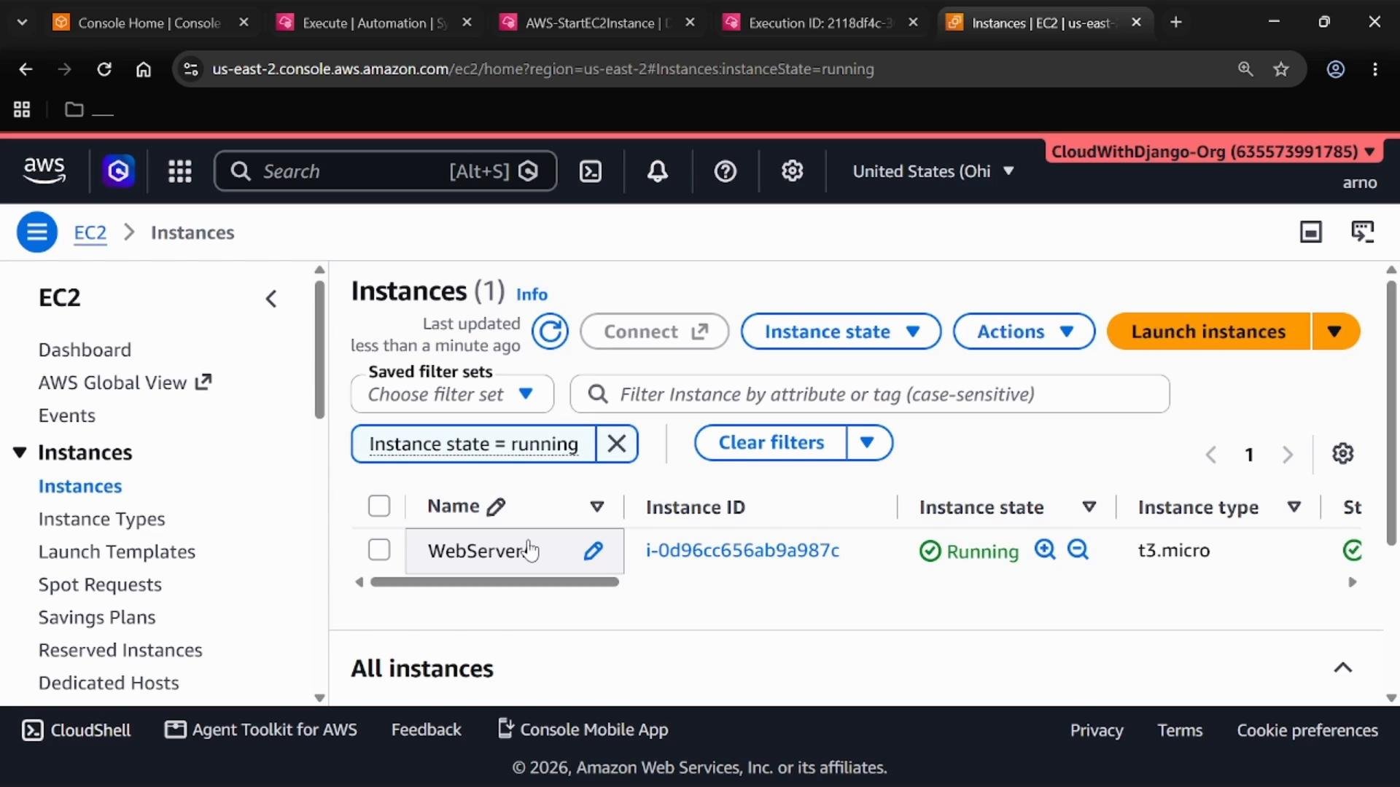Open instance i-0d96cc656ab9a987c link
Image resolution: width=1400 pixels, height=787 pixels.
(x=742, y=550)
